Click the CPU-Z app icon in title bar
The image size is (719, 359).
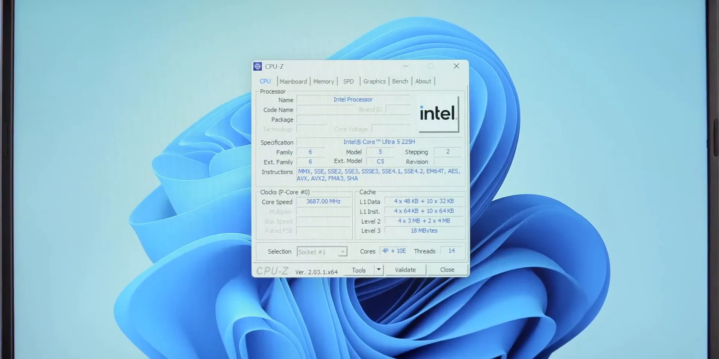point(257,66)
